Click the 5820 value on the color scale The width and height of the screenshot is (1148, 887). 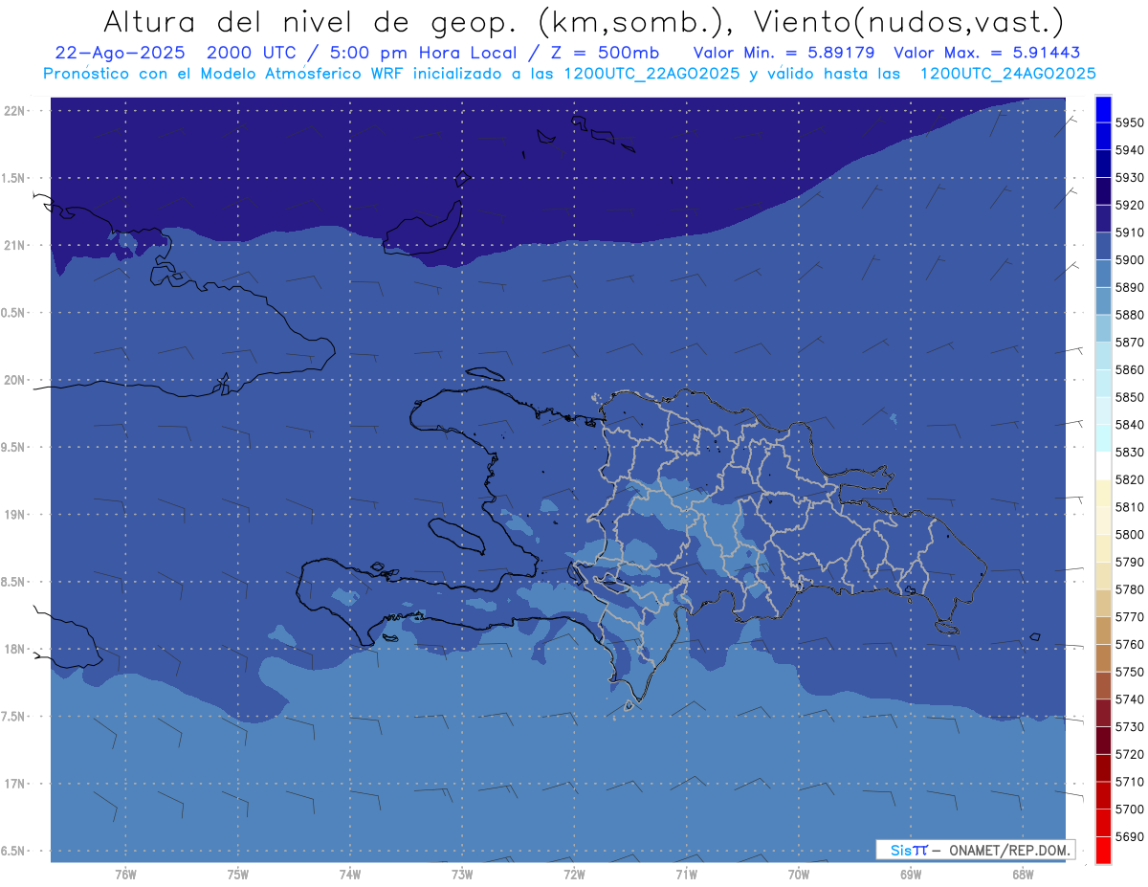1129,479
